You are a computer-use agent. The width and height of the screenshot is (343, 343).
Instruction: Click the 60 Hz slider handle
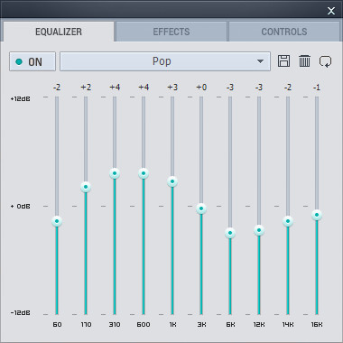point(57,221)
